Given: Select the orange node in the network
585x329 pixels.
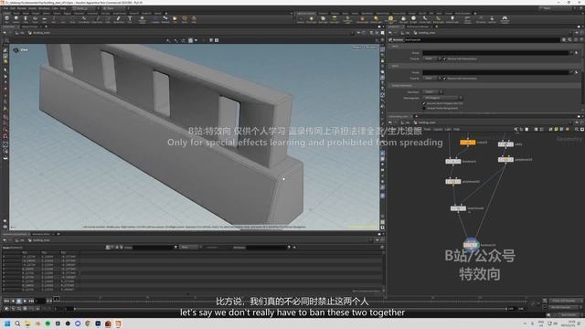Looking at the screenshot, I should 467,143.
